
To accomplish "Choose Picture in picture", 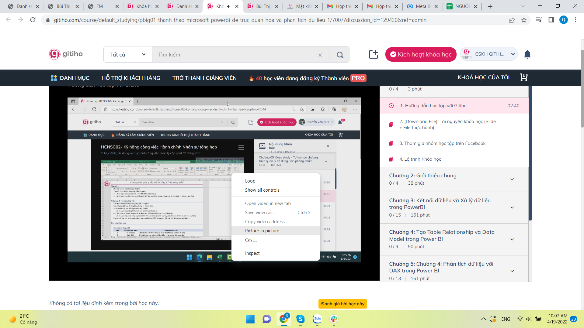I will [276, 231].
